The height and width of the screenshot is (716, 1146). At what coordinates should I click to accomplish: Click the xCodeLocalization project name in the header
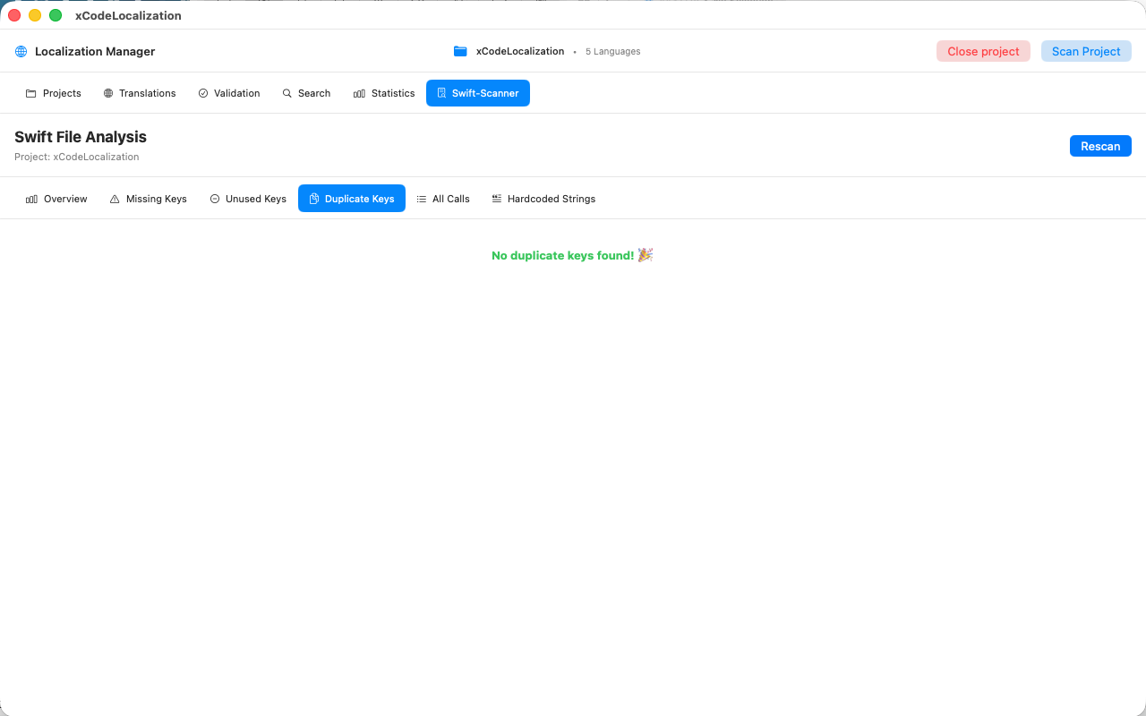click(x=519, y=51)
